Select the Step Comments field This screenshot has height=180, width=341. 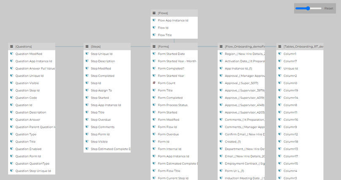pyautogui.click(x=107, y=127)
